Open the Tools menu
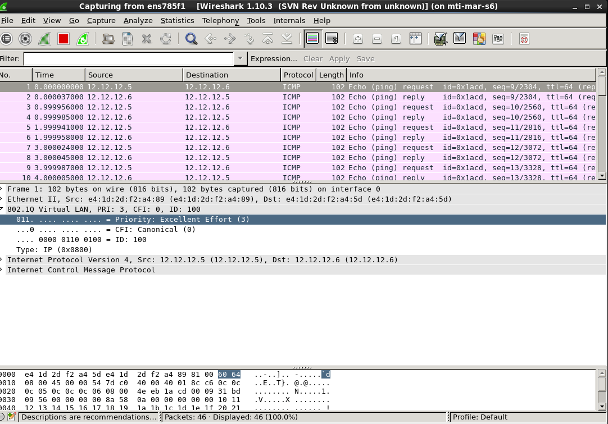Viewport: 608px width, 424px height. (256, 21)
